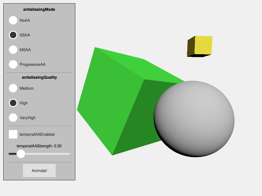Click the temporalAAStrength slider handle
This screenshot has height=196, width=262.
[21, 154]
